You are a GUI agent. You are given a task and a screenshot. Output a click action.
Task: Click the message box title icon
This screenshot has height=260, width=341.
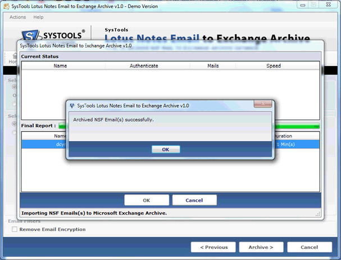pyautogui.click(x=72, y=106)
